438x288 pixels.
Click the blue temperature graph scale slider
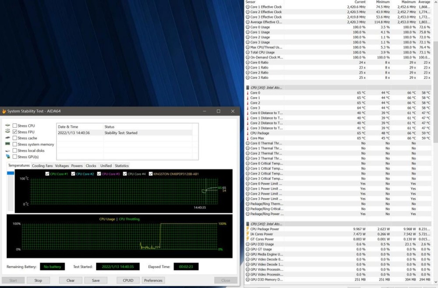click(11, 173)
